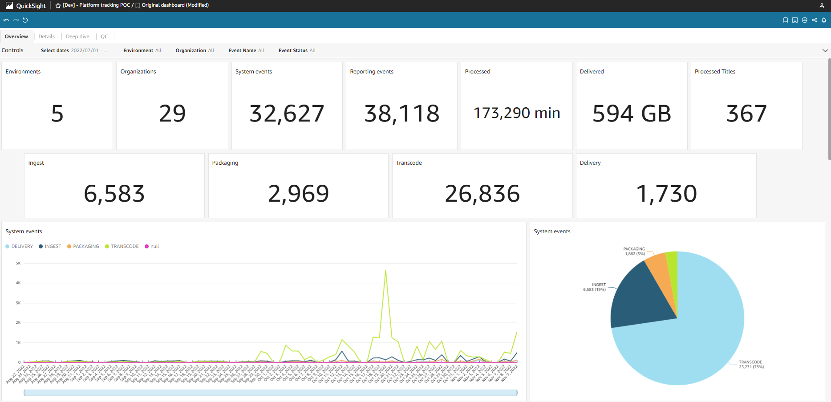Favorite the dashboard using the star
The width and height of the screenshot is (831, 402).
pyautogui.click(x=57, y=5)
